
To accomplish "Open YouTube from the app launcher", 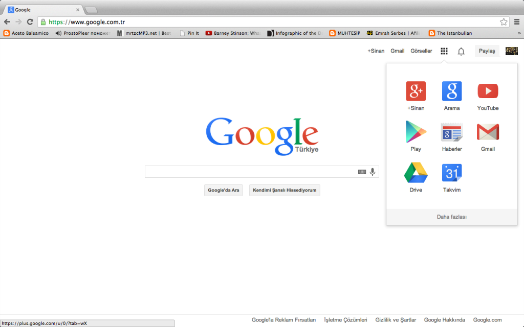I will point(487,91).
